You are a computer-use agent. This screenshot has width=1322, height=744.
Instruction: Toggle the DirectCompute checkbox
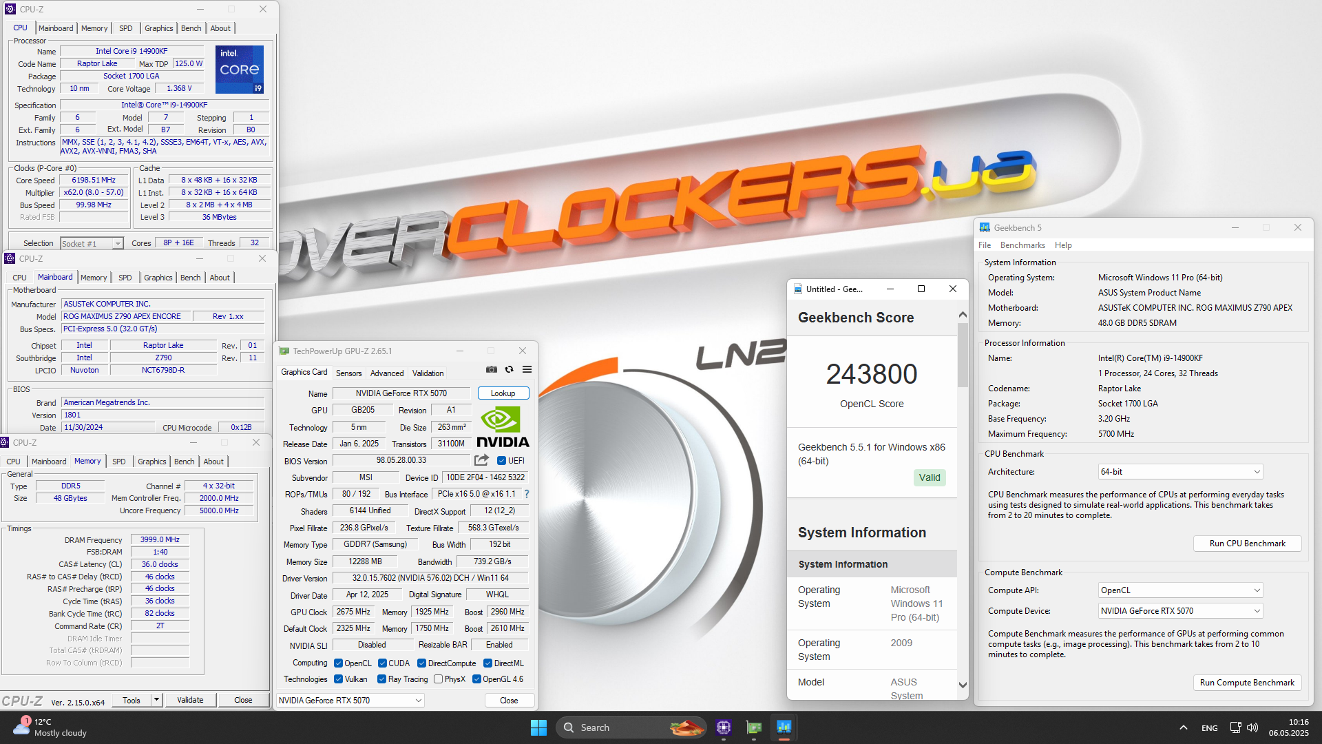[422, 663]
